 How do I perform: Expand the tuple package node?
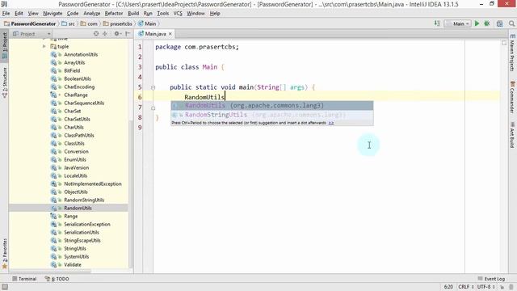[44, 47]
